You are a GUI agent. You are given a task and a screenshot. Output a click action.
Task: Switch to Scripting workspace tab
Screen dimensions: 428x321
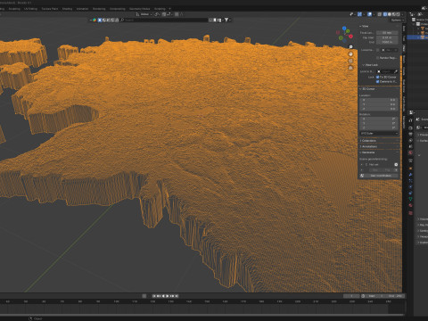click(160, 9)
